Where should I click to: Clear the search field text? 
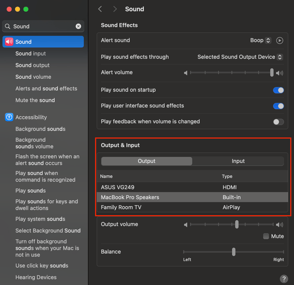click(x=79, y=26)
